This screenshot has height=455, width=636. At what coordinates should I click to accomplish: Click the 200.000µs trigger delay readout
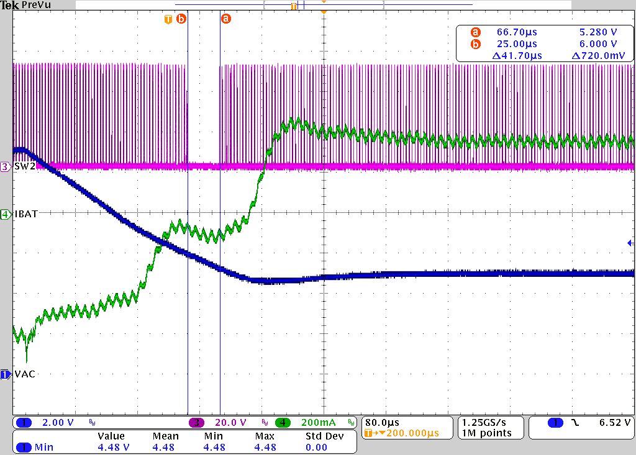(x=410, y=433)
